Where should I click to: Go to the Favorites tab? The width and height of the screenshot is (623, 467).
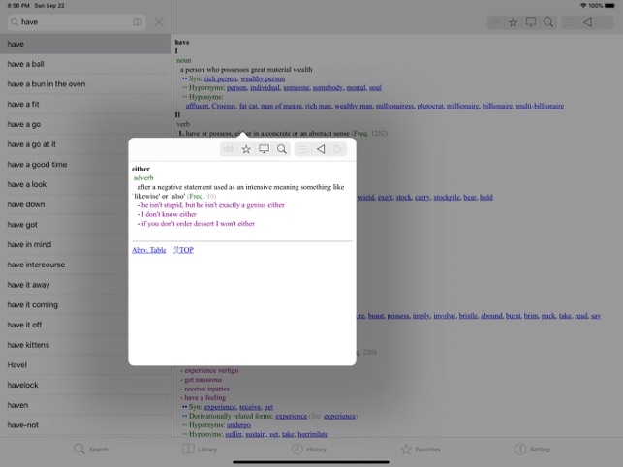point(421,450)
